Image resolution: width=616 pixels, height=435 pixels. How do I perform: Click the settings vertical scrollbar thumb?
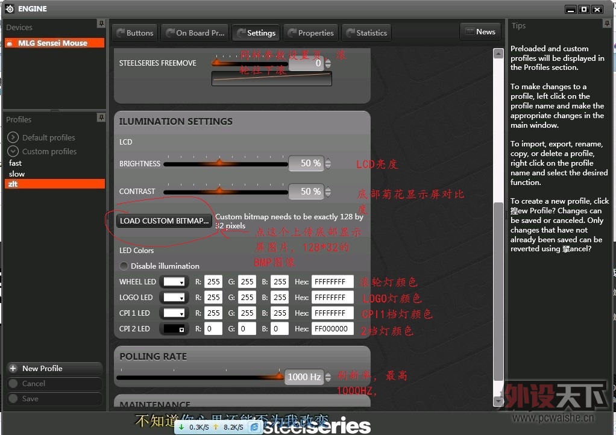pos(498,292)
